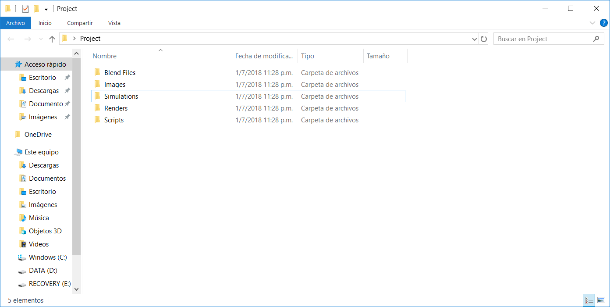Go back with the left arrow

(11, 39)
